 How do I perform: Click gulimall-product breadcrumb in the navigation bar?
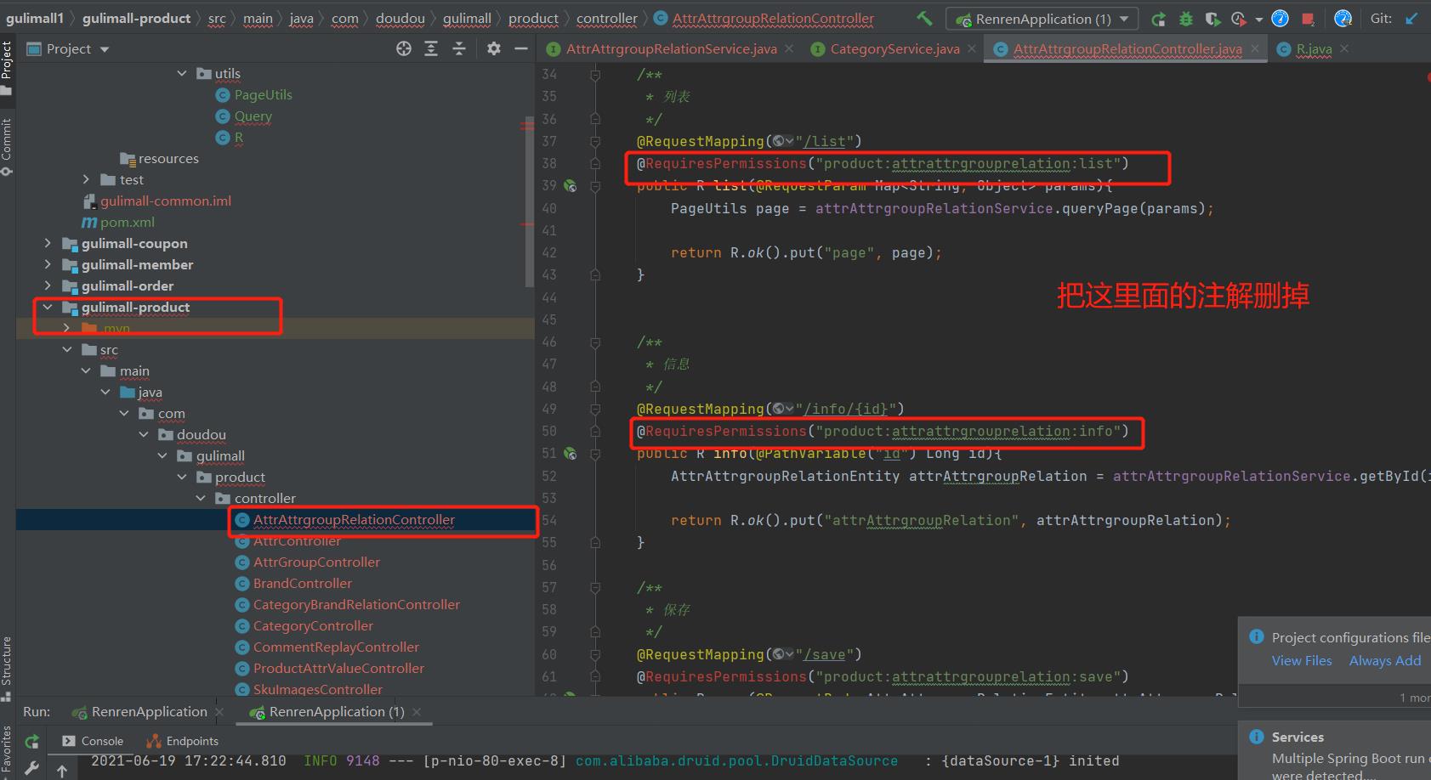[137, 19]
